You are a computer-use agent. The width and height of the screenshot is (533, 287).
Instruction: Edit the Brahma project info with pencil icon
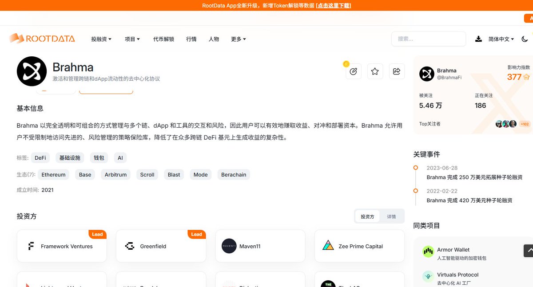[354, 71]
